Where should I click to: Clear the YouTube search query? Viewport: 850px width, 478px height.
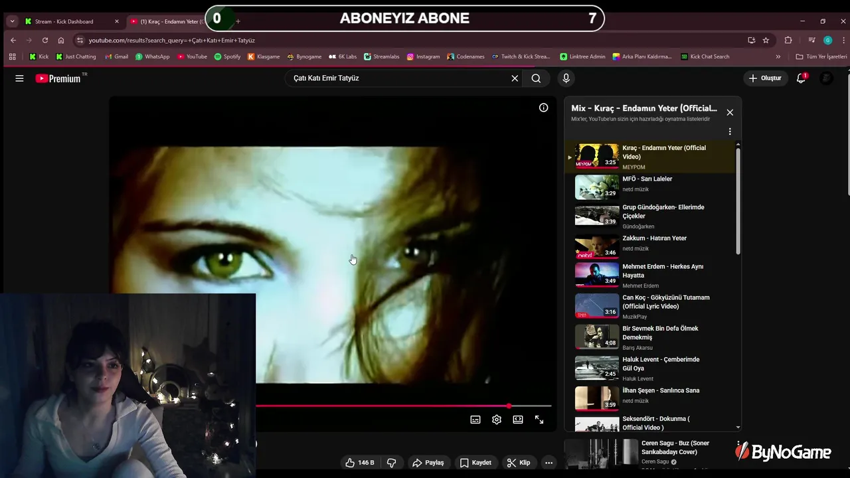click(x=515, y=78)
